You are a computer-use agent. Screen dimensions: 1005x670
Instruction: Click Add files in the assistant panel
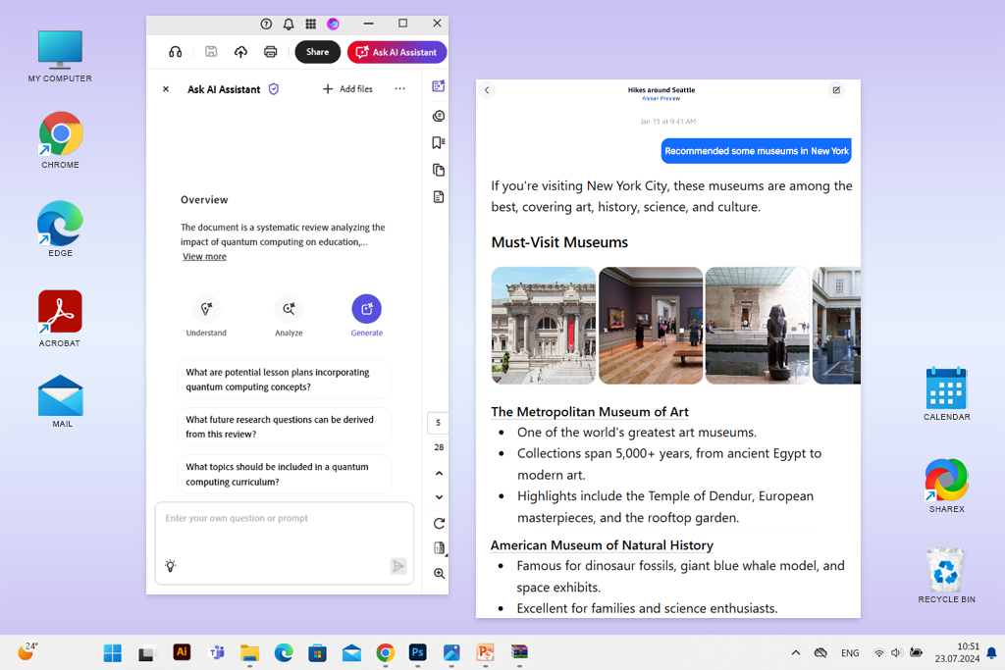point(346,89)
